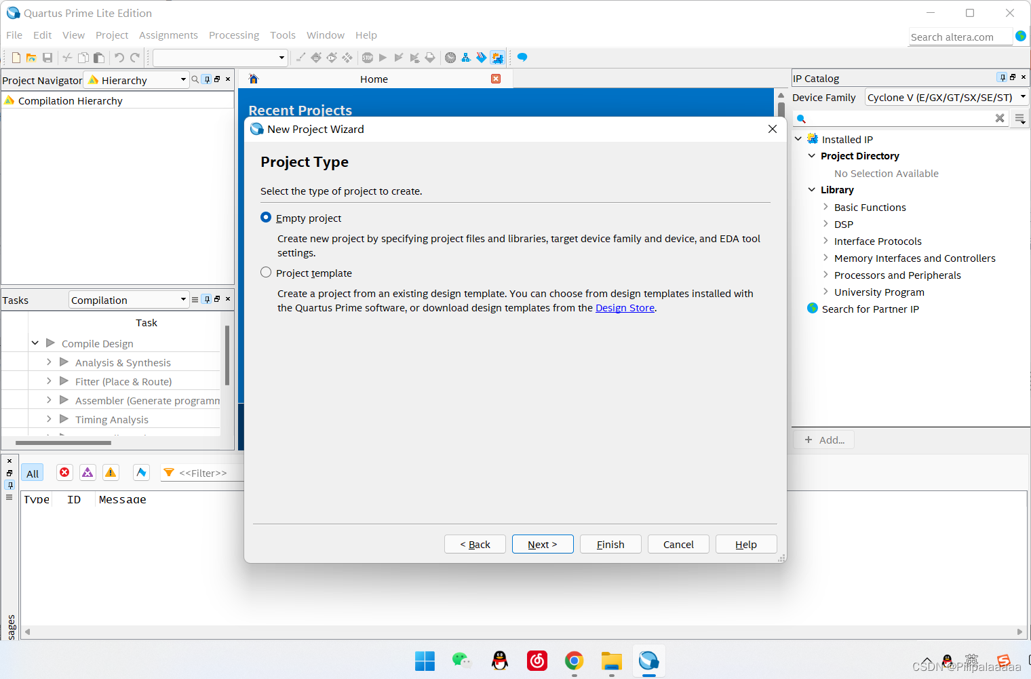This screenshot has width=1031, height=679.
Task: Toggle the Tasks panel pin button
Action: (207, 299)
